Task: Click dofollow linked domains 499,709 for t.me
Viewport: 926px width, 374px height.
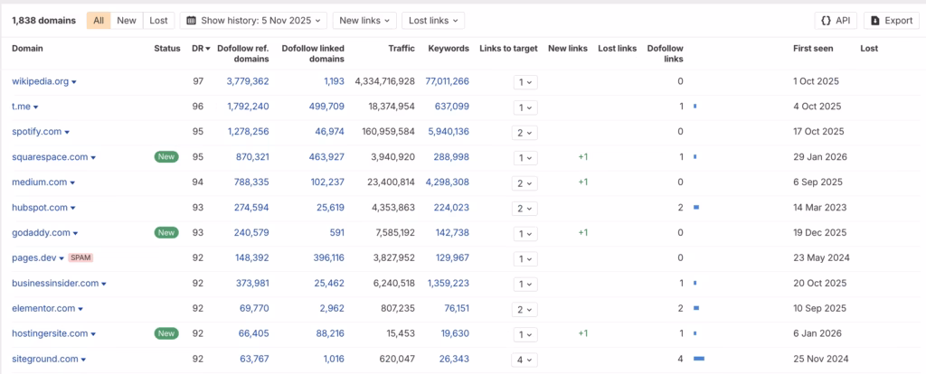Action: click(x=326, y=107)
